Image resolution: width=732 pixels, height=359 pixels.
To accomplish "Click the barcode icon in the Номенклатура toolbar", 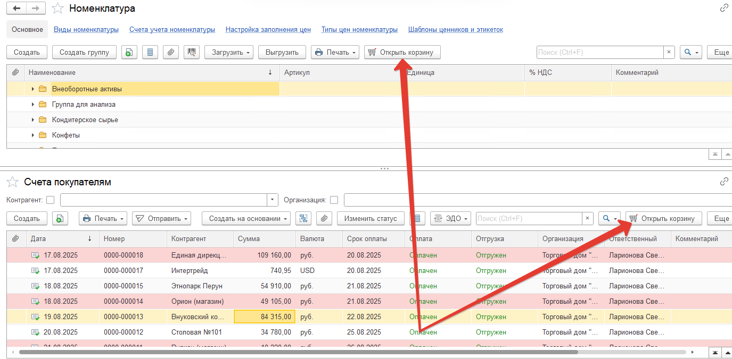I will click(x=192, y=52).
